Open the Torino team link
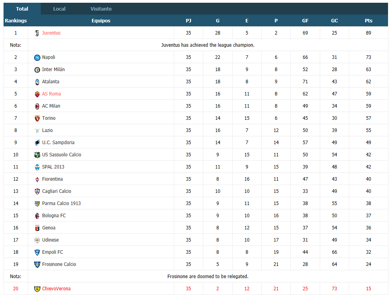This screenshot has width=390, height=295. click(x=49, y=118)
